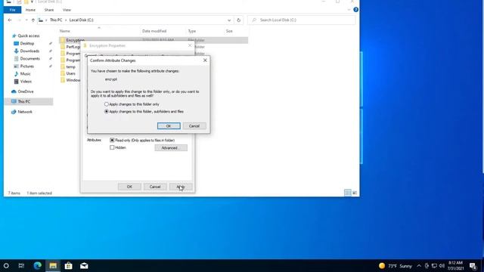
Task: Open Pictures in navigation pane
Action: [27, 66]
